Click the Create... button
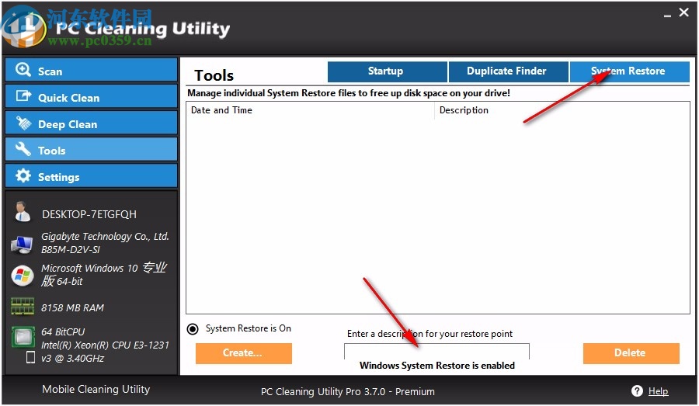699x406 pixels. 243,353
